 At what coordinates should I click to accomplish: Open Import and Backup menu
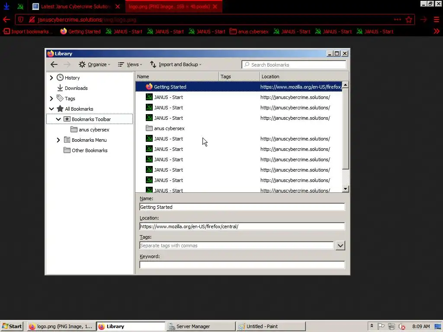[x=176, y=65]
